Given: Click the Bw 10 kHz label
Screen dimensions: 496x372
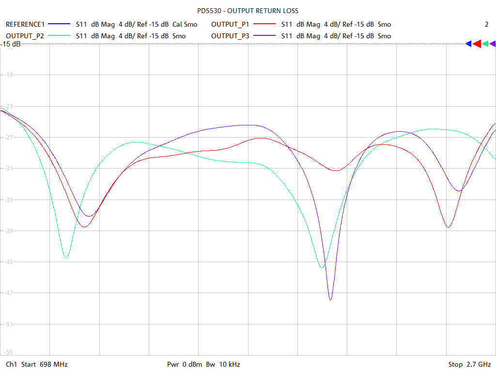Looking at the screenshot, I should [223, 364].
